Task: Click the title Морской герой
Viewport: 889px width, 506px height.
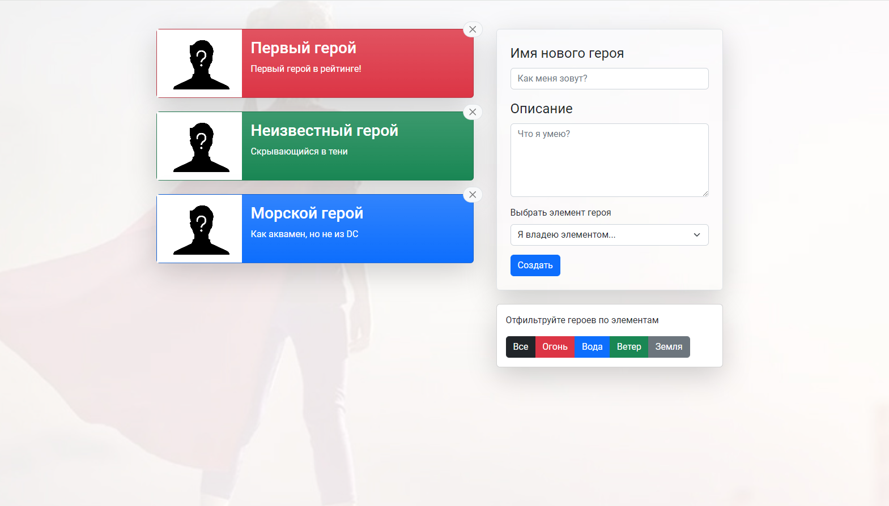Action: [x=307, y=213]
